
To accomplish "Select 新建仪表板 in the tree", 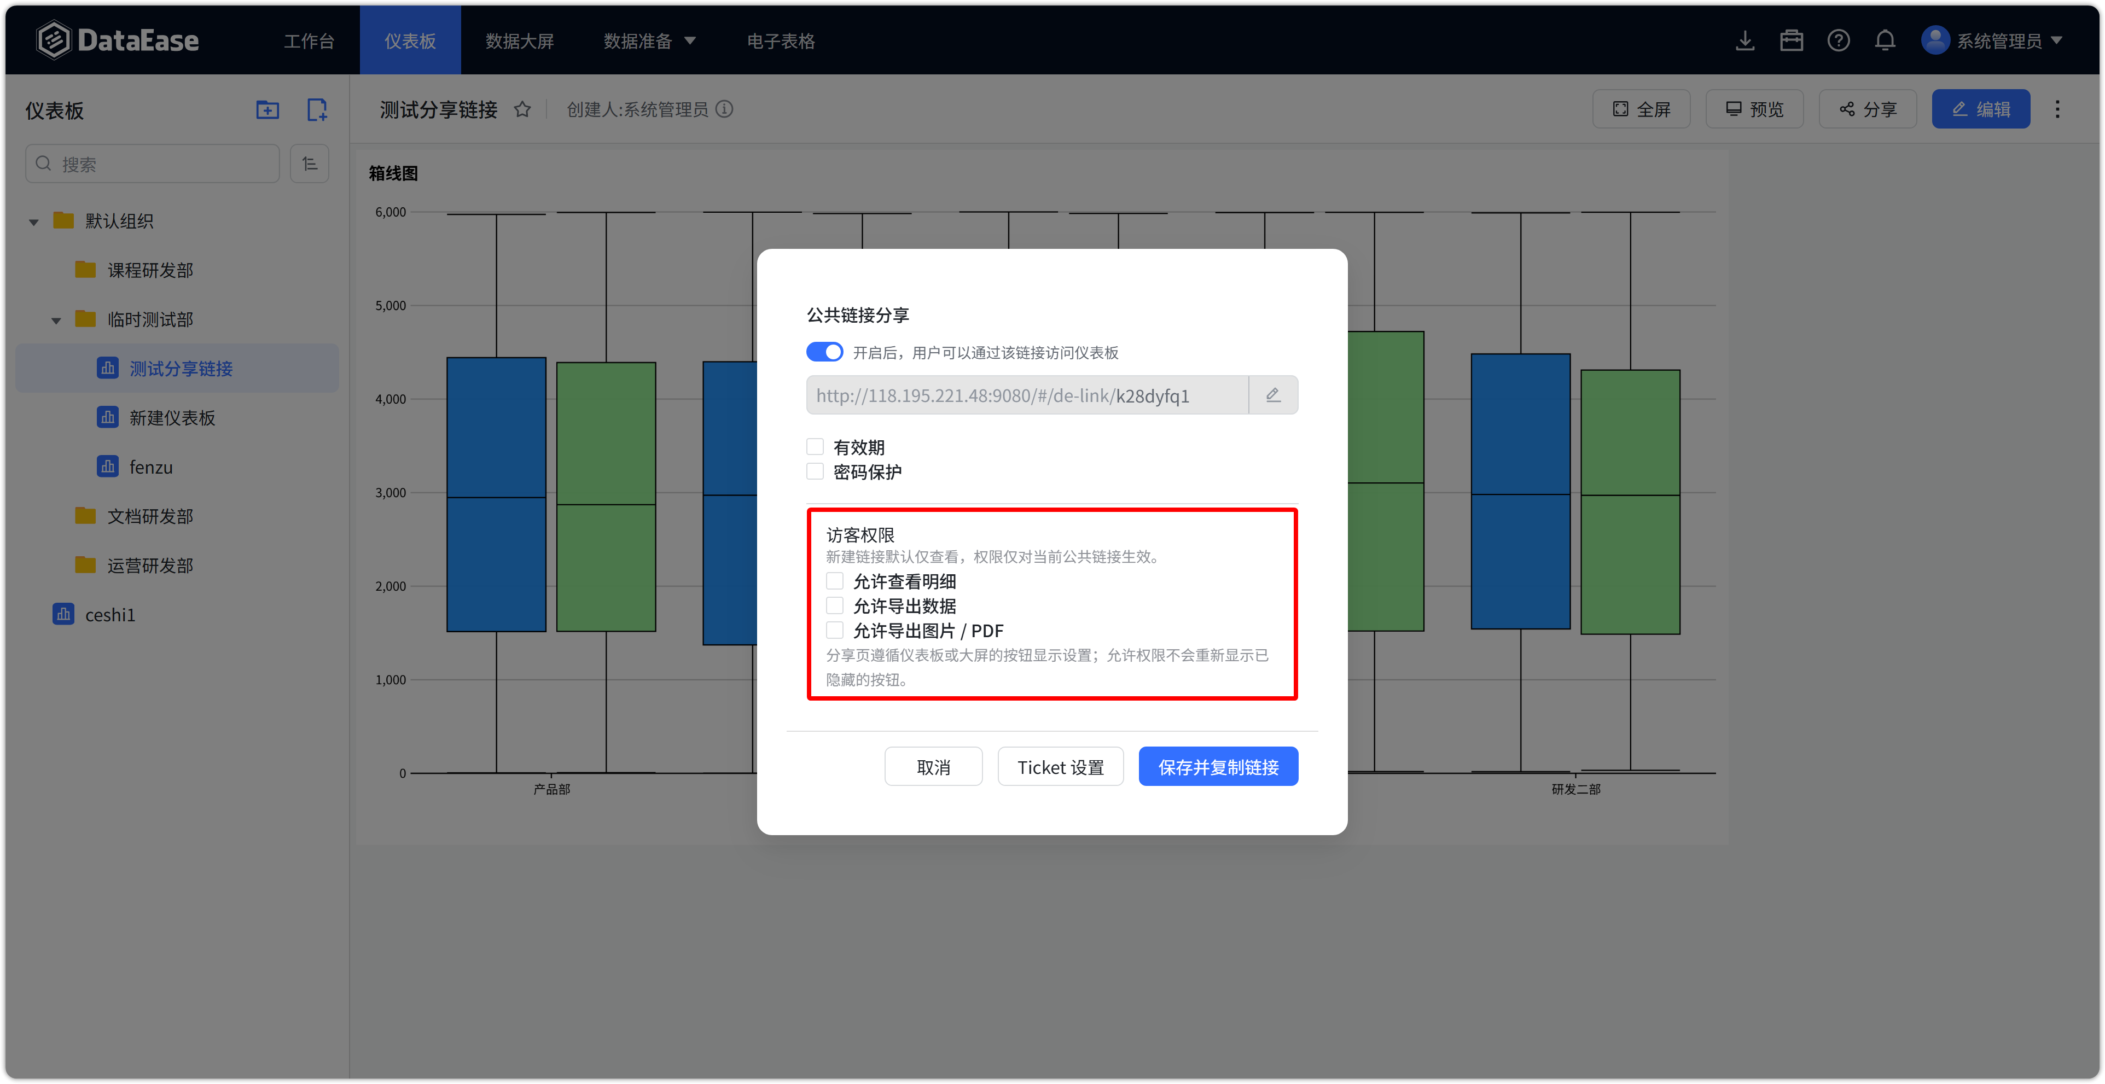I will click(x=177, y=417).
